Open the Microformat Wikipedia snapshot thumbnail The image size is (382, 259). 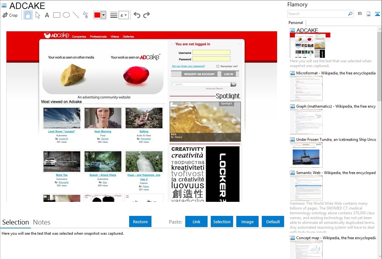point(306,88)
